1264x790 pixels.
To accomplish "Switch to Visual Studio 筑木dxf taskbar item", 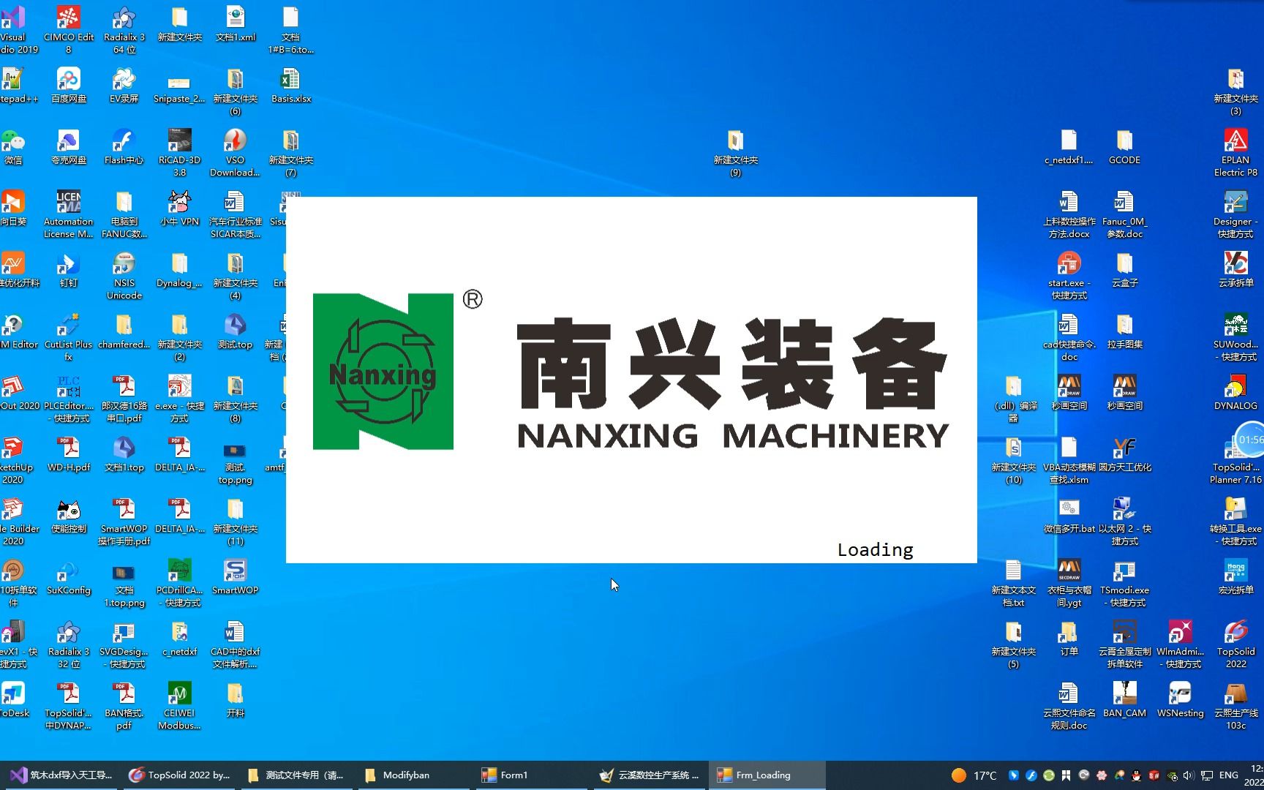I will click(x=61, y=775).
